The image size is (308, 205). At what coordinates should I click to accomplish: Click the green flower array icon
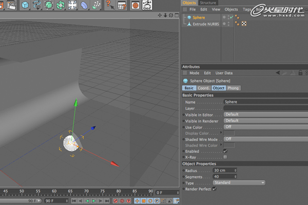click(x=61, y=6)
